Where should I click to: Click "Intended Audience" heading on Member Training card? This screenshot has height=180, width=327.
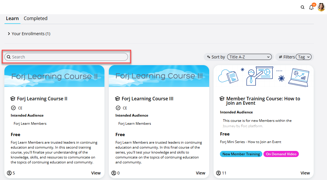pos(236,112)
